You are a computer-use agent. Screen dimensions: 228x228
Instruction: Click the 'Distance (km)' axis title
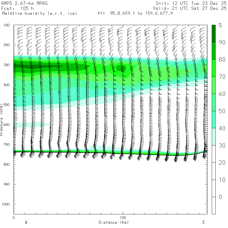pos(114,222)
